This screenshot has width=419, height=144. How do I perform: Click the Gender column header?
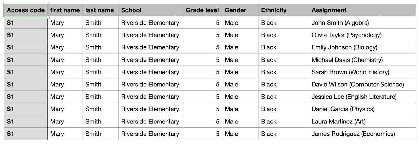point(240,10)
